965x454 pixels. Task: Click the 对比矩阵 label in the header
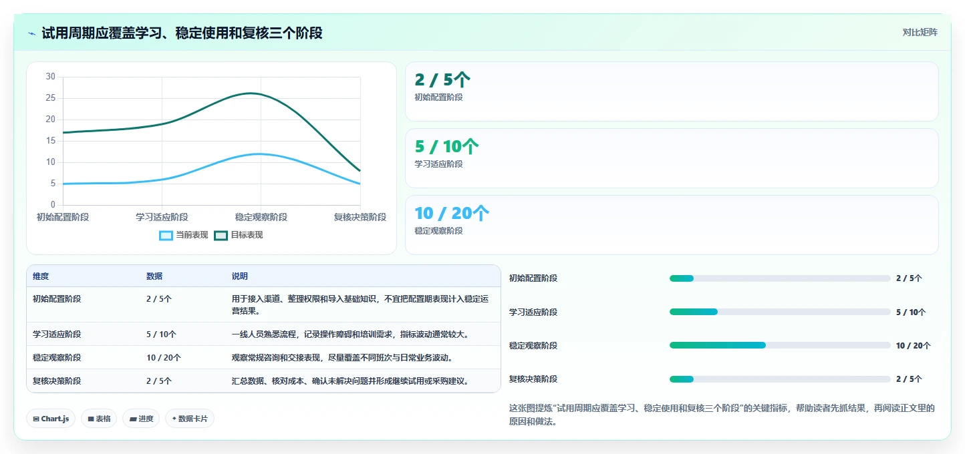pos(920,32)
